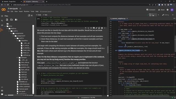Open the table of contents sidebar
176x99 pixels.
tap(2, 16)
